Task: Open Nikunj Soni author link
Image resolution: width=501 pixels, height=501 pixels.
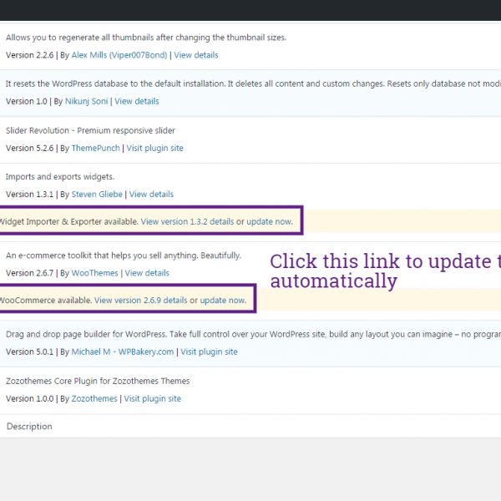Action: point(87,101)
